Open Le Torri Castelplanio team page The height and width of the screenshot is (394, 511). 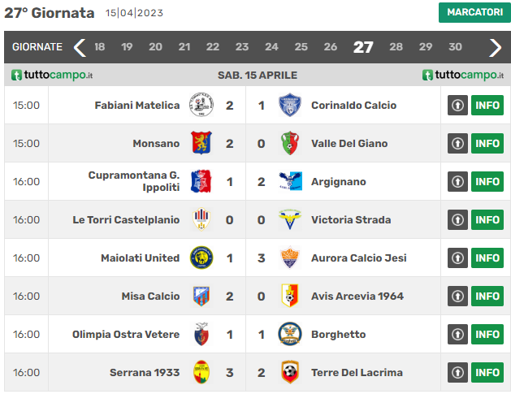point(126,219)
